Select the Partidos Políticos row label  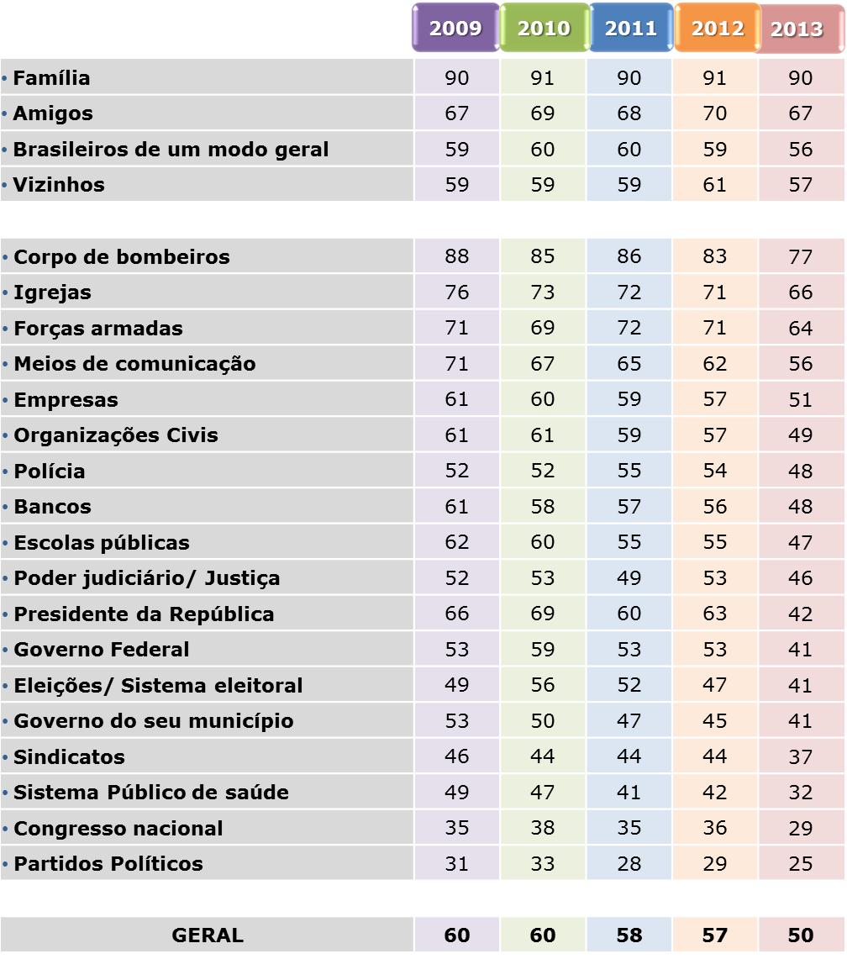pyautogui.click(x=108, y=864)
